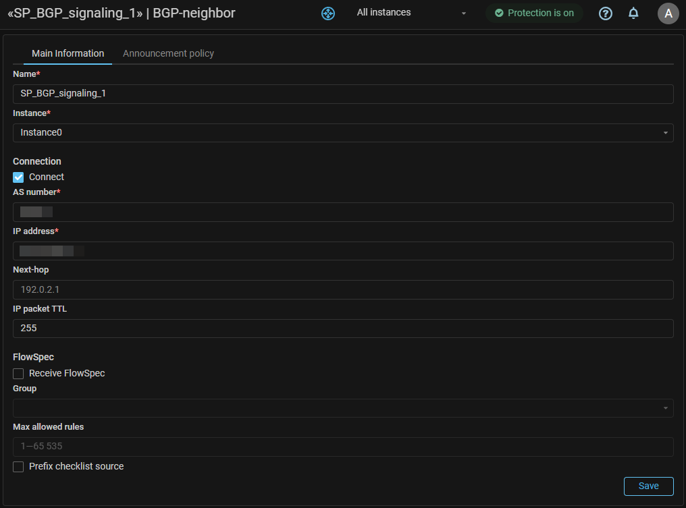
Task: Switch to the Announcement policy tab
Action: 168,53
